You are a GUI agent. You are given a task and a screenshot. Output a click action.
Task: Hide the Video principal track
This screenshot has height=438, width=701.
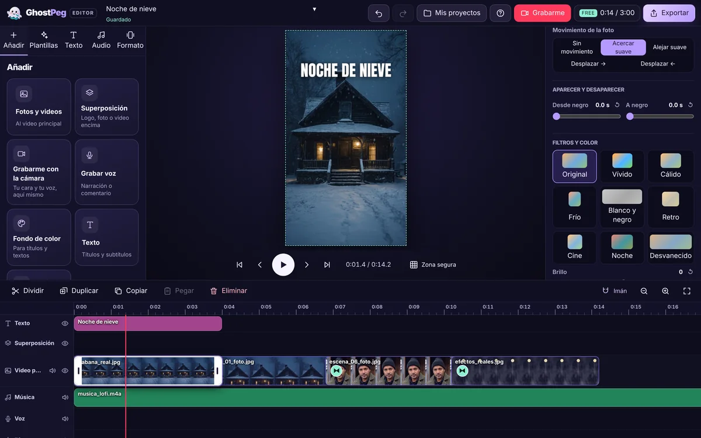tap(65, 370)
